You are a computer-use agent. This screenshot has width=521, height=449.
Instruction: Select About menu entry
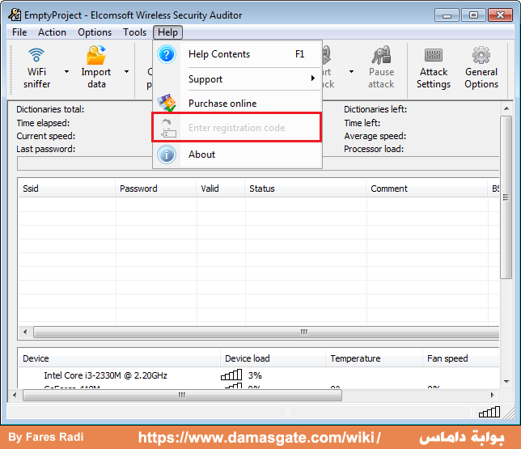pyautogui.click(x=237, y=155)
